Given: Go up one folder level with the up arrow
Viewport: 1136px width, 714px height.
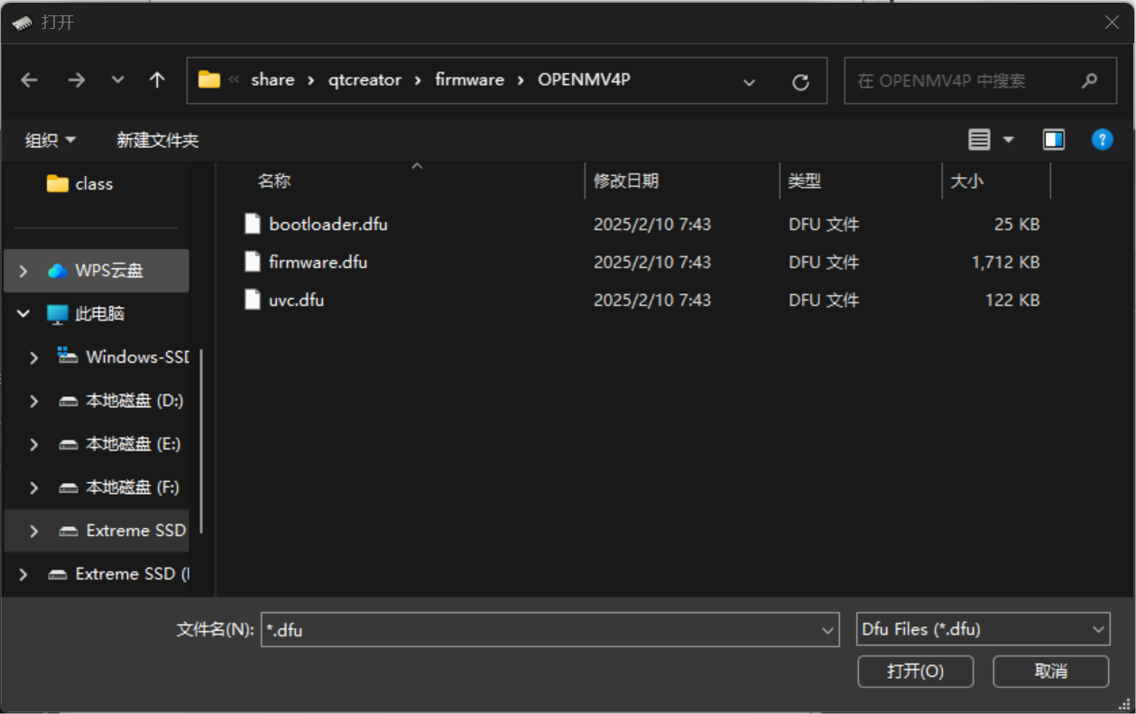Looking at the screenshot, I should pos(156,80).
